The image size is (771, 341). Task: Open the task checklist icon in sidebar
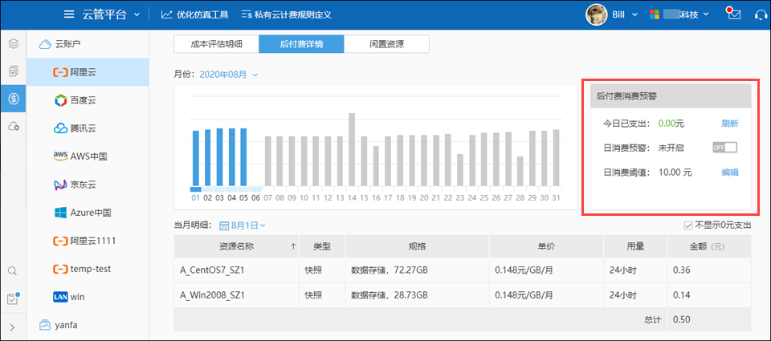click(x=13, y=298)
